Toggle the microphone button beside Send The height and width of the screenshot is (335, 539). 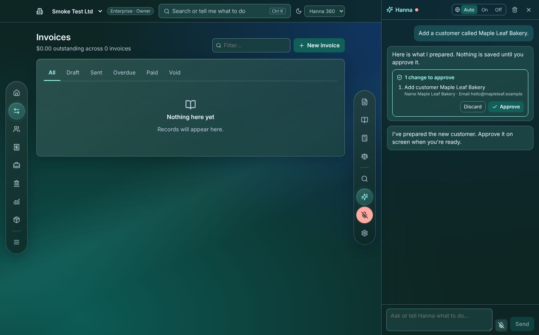pos(501,325)
